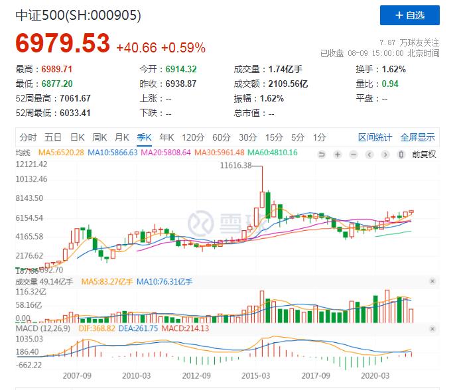The image size is (459, 390).
Task: Click the 11616.38 peak price marker
Action: (235, 165)
